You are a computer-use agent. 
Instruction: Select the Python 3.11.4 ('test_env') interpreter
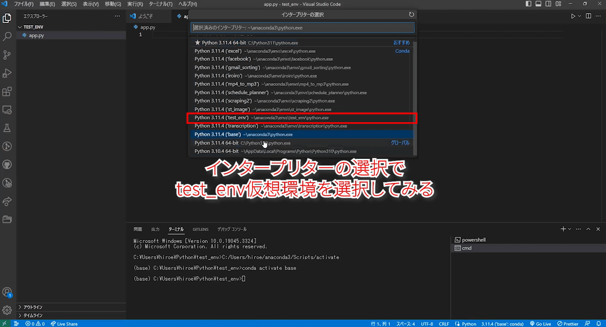(x=301, y=118)
